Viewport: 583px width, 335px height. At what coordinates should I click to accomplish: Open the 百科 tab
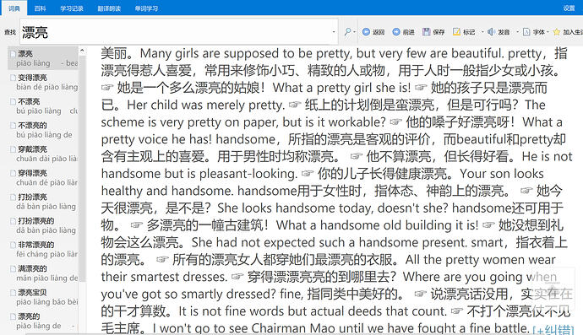(40, 8)
